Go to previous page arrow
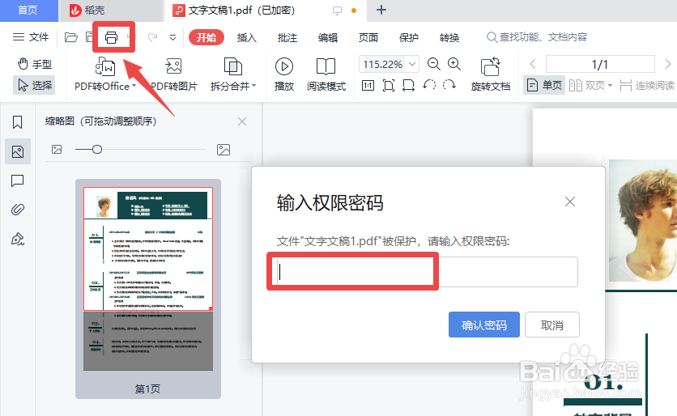677x416 pixels. [533, 64]
